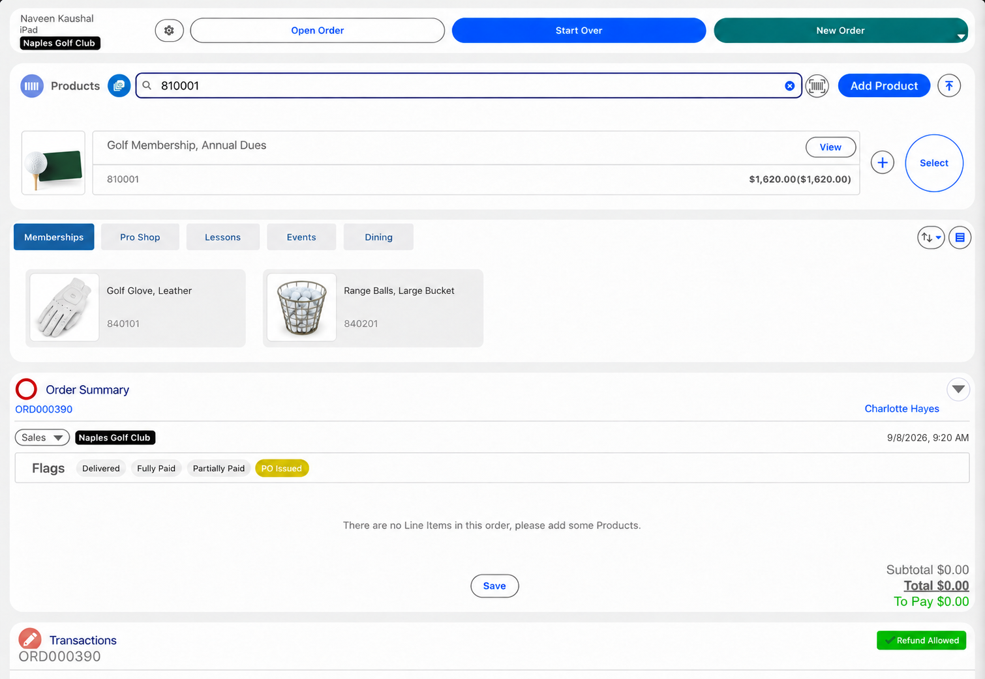Open the barcode scanner icon
This screenshot has height=679, width=985.
(817, 86)
